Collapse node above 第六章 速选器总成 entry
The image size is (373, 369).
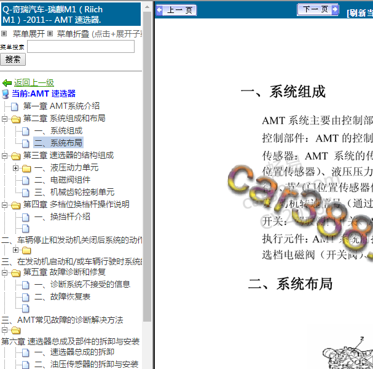pyautogui.click(x=4, y=330)
